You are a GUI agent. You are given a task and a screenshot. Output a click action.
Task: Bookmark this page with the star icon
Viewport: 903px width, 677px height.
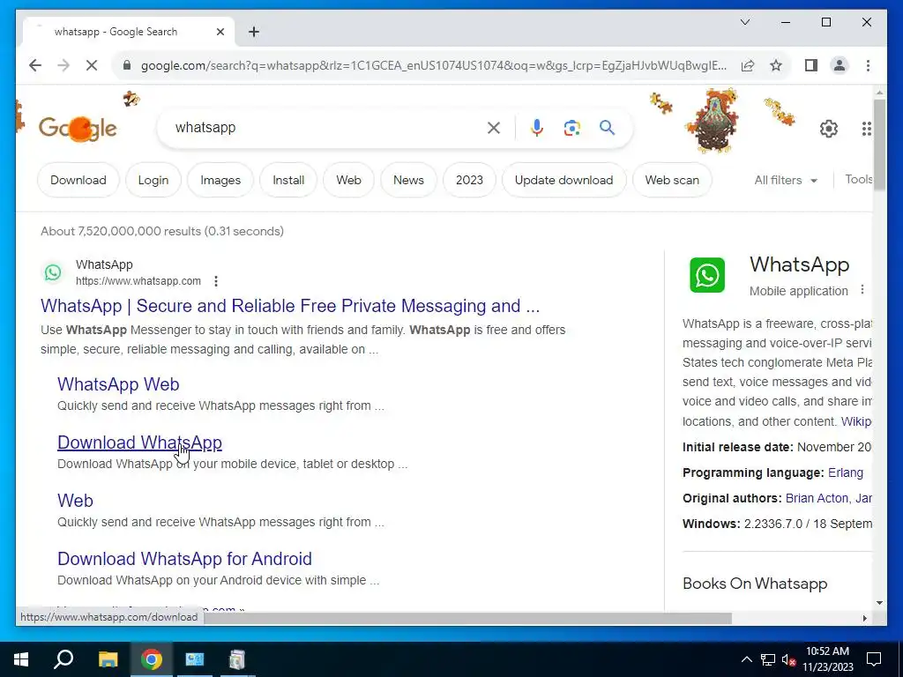coord(776,65)
